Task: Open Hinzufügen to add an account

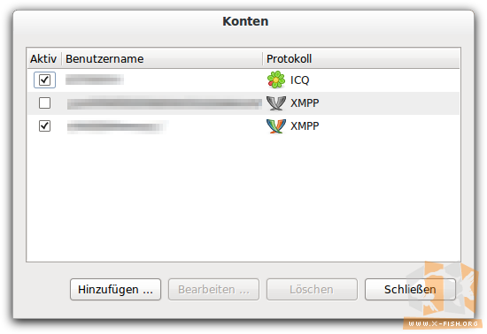Action: (115, 290)
